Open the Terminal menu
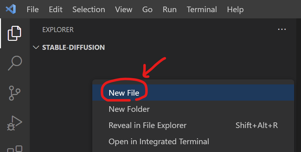The image size is (301, 152). pos(202,9)
